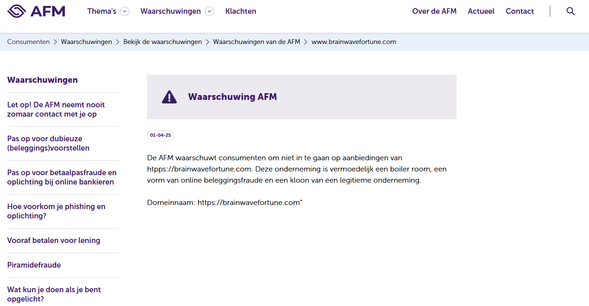Open the Actueel page

click(481, 11)
